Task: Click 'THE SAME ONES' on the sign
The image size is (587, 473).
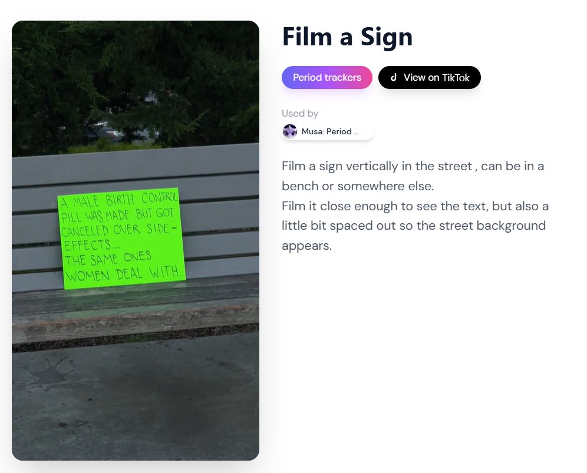Action: pyautogui.click(x=108, y=260)
